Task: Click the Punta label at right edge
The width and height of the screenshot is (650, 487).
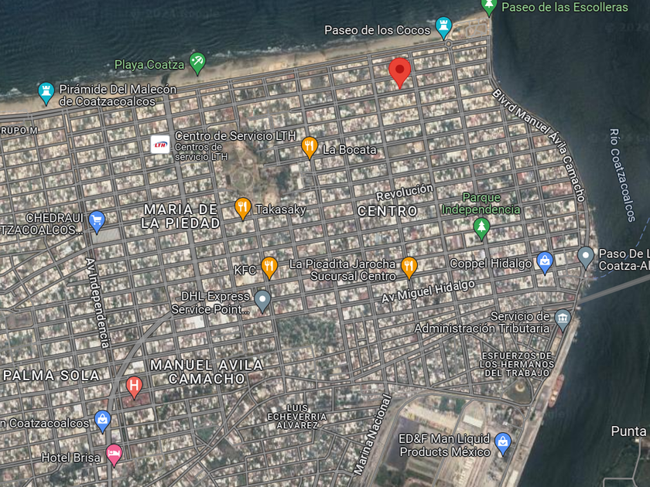Action: tap(629, 431)
